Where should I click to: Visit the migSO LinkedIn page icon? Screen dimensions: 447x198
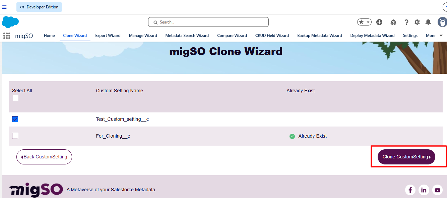(424, 190)
